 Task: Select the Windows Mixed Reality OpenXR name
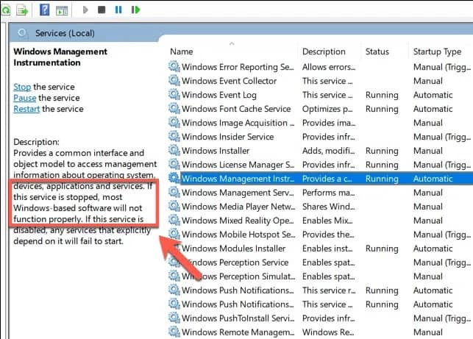[238, 221]
